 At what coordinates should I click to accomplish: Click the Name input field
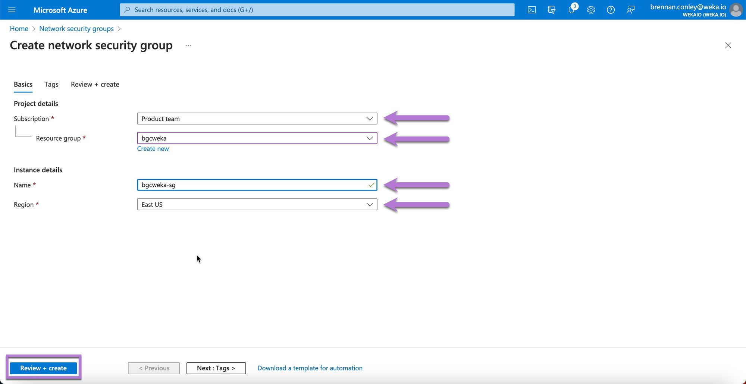[252, 185]
